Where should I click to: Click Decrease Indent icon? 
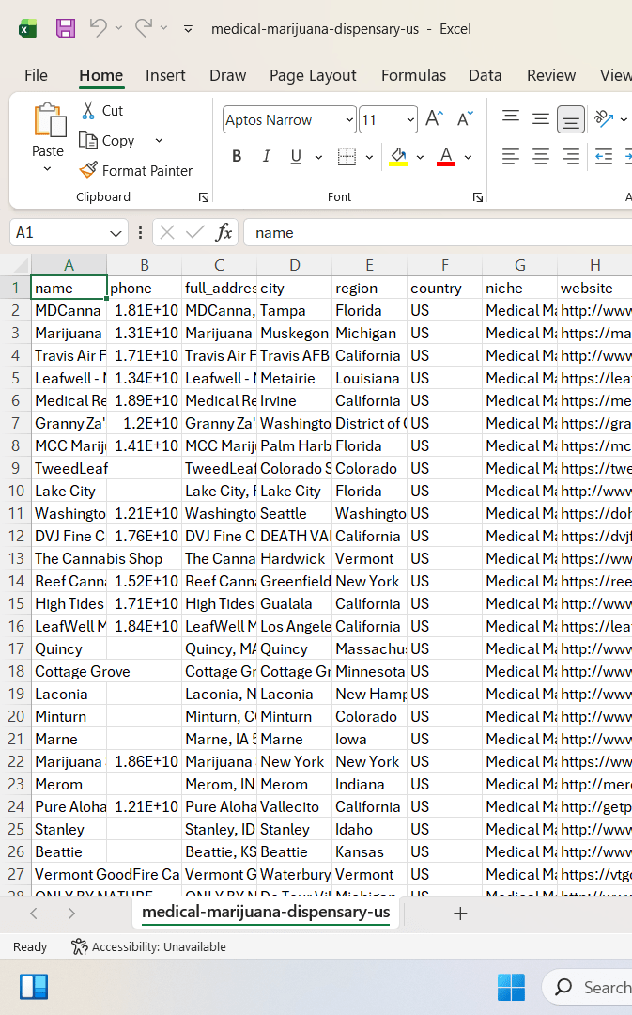[x=604, y=156]
